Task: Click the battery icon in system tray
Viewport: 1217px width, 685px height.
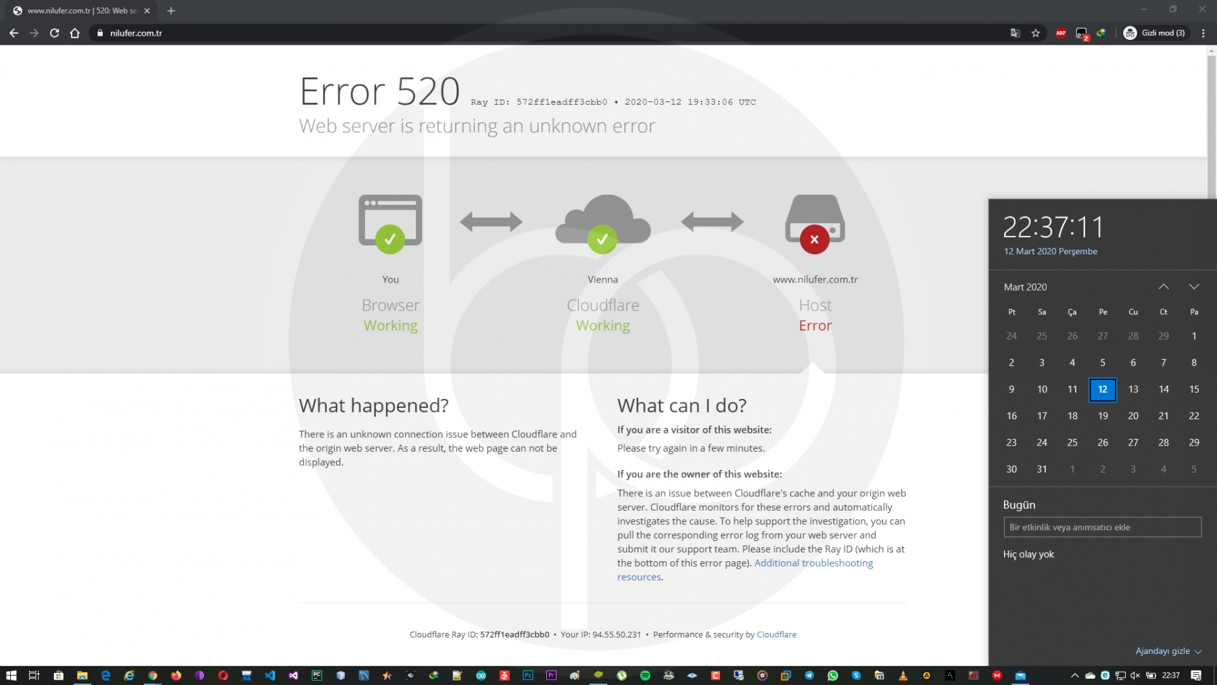Action: tap(1151, 676)
